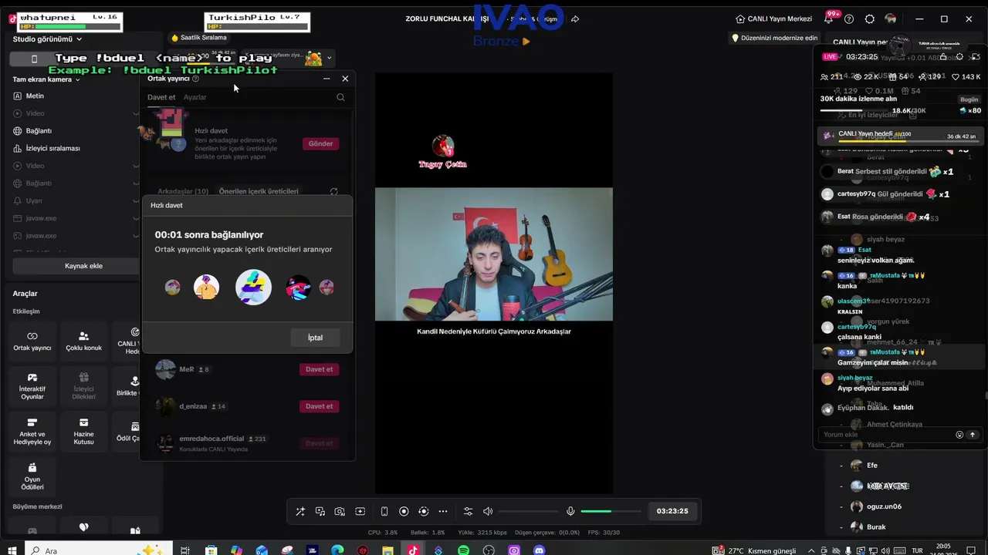Adjust the green microphone level slider
Viewport: 988px width, 555px height.
(x=611, y=511)
